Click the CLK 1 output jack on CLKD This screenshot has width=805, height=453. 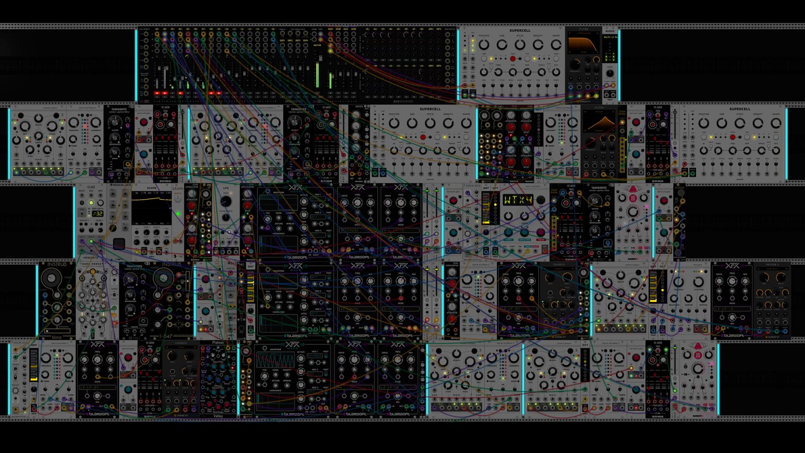pos(82,241)
